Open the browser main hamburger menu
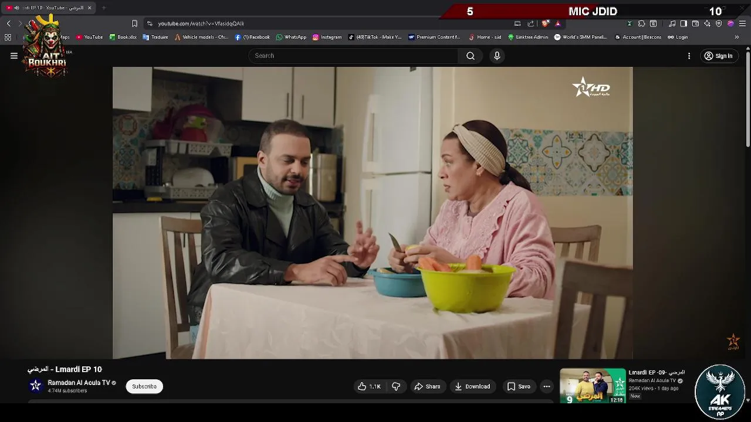This screenshot has height=422, width=751. [742, 23]
